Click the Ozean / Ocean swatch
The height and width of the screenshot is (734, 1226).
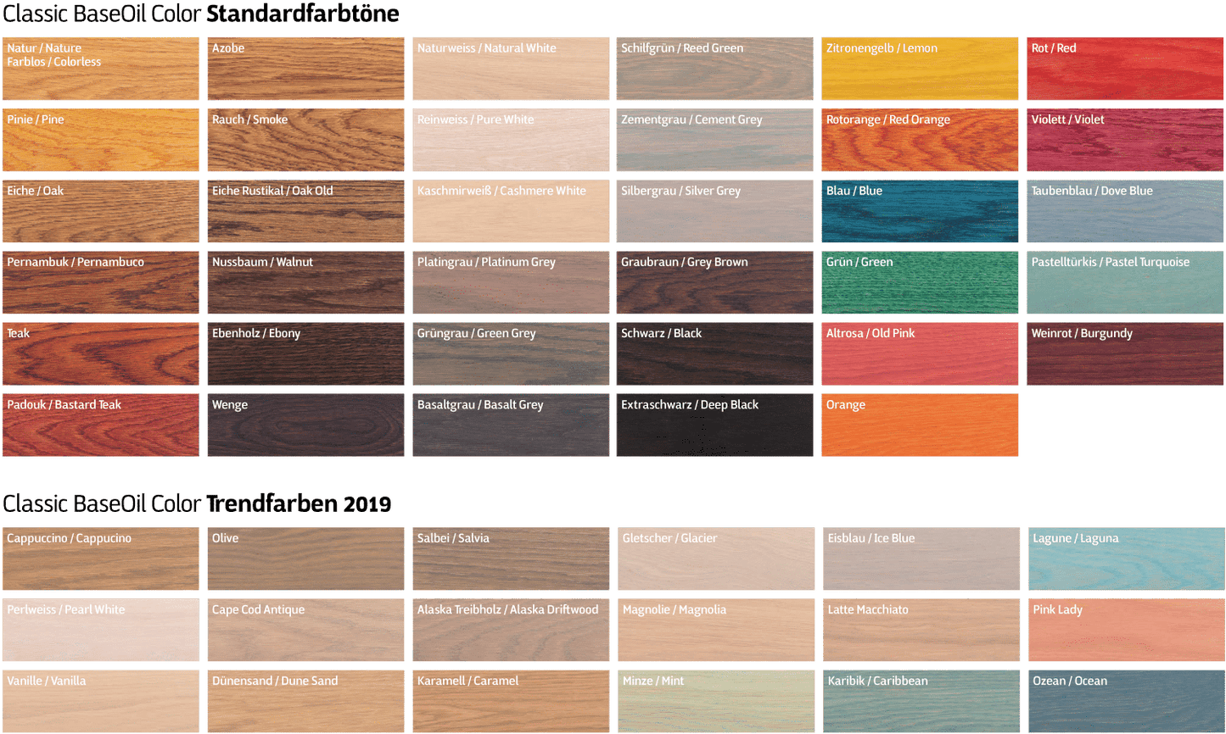point(1126,702)
